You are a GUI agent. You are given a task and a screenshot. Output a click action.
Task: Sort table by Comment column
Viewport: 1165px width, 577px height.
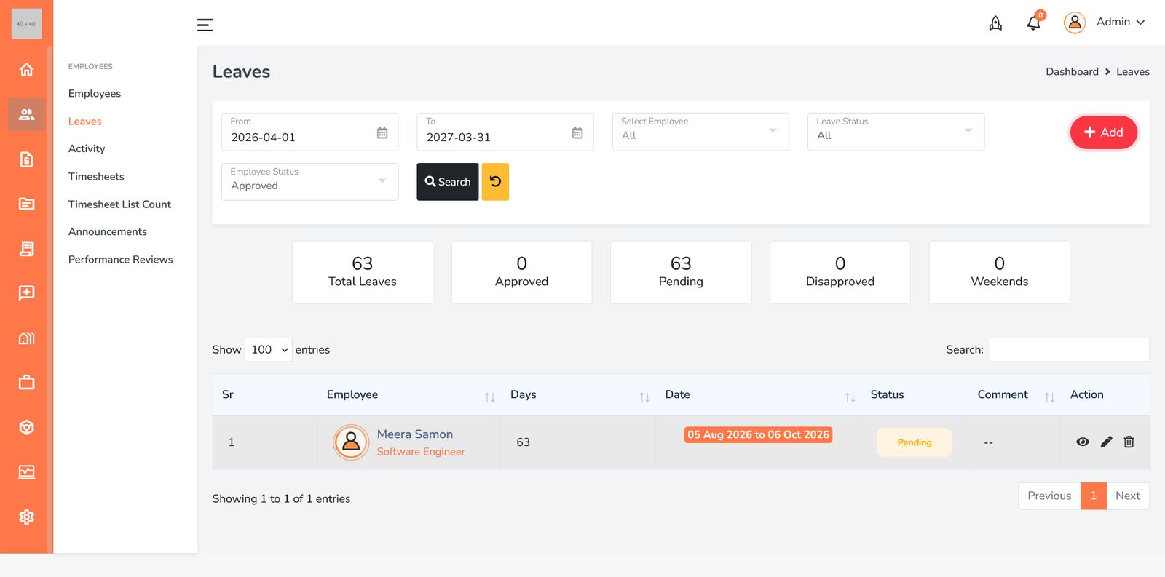1049,397
